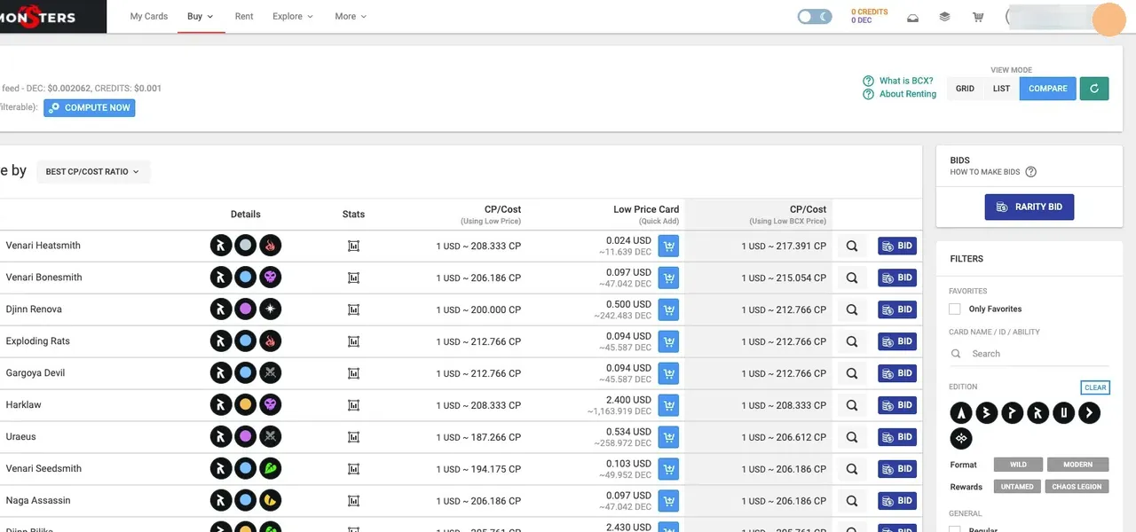Click Djinn Renova's purple rarity circle

point(246,309)
